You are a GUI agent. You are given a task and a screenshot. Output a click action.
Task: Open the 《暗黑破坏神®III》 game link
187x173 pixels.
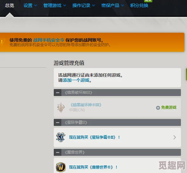pos(86,105)
